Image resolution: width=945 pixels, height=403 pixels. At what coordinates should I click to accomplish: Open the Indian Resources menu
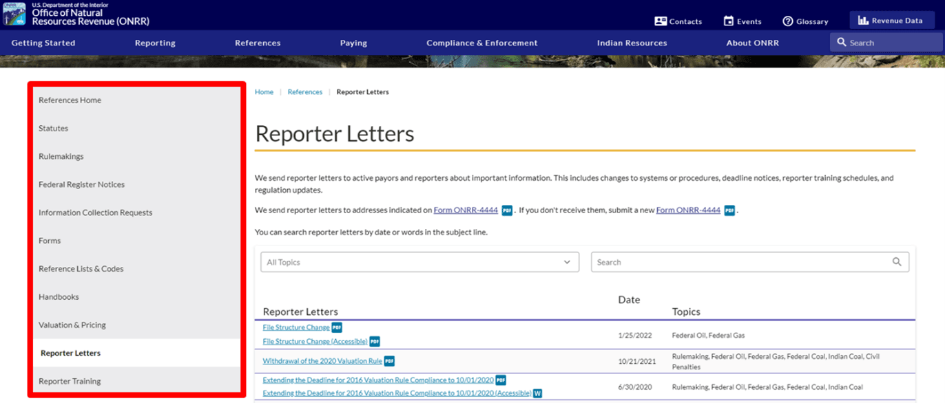(x=632, y=43)
